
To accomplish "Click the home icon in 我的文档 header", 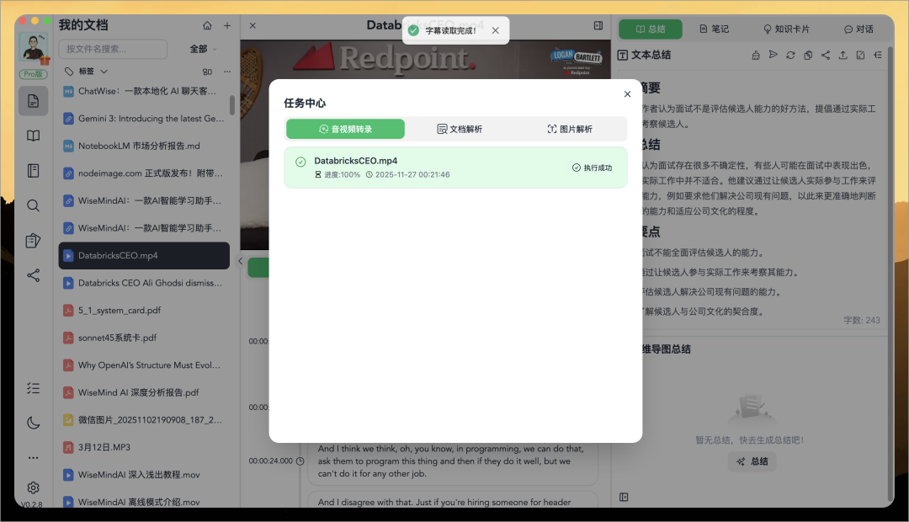I will (207, 25).
